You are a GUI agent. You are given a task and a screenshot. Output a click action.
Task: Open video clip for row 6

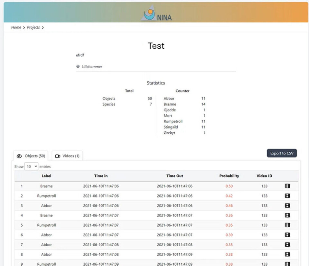pos(287,235)
